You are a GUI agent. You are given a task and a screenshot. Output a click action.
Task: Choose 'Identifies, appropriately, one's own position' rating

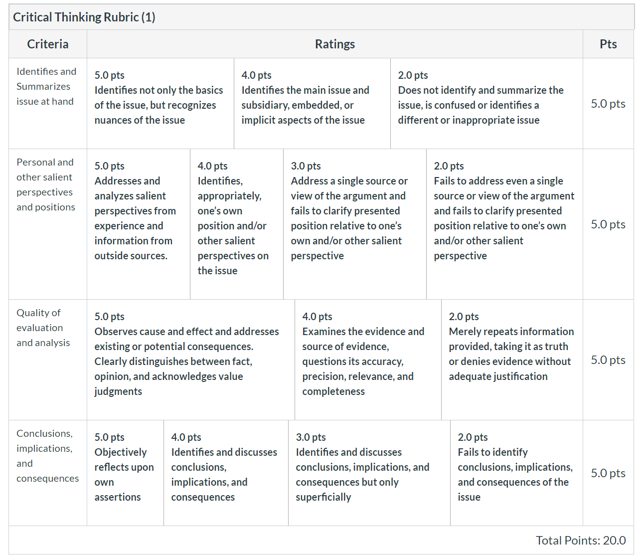237,224
